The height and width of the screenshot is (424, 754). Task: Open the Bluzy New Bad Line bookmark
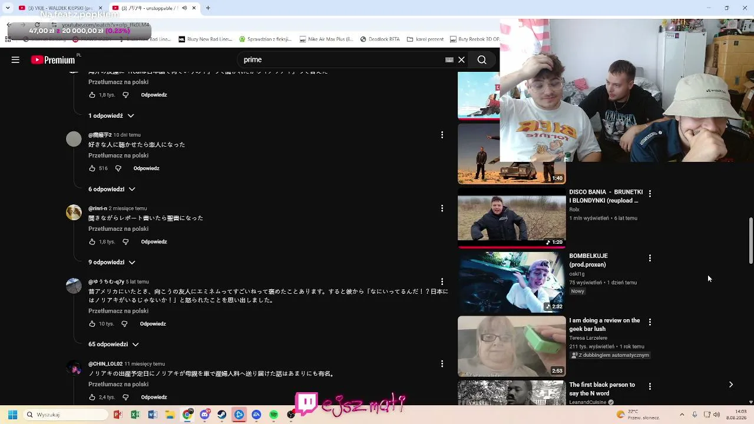point(206,39)
